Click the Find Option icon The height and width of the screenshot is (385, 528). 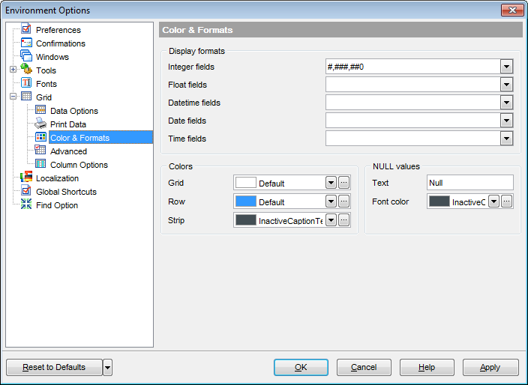pos(26,204)
